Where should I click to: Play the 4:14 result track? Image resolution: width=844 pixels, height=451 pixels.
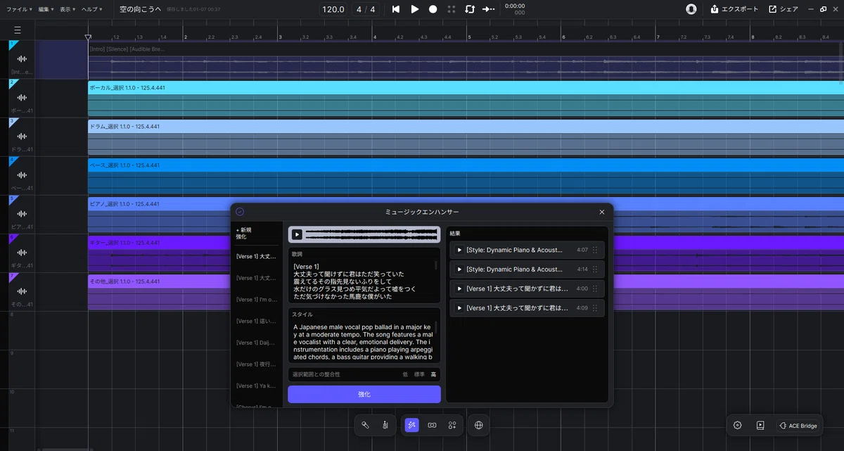(x=459, y=269)
